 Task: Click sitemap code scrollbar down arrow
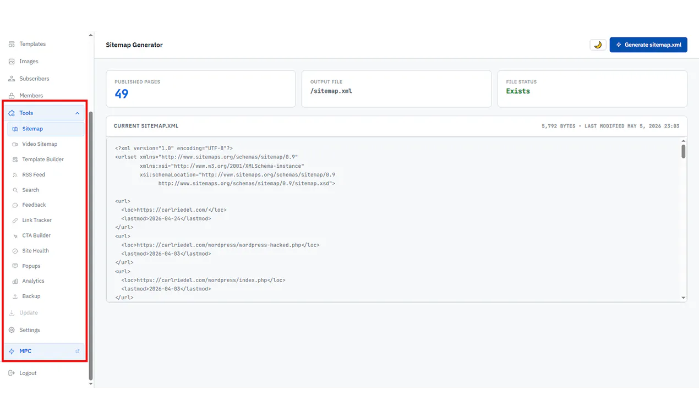tap(684, 298)
